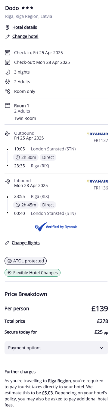
Task: Click the check-in calendar icon
Action: point(8,53)
